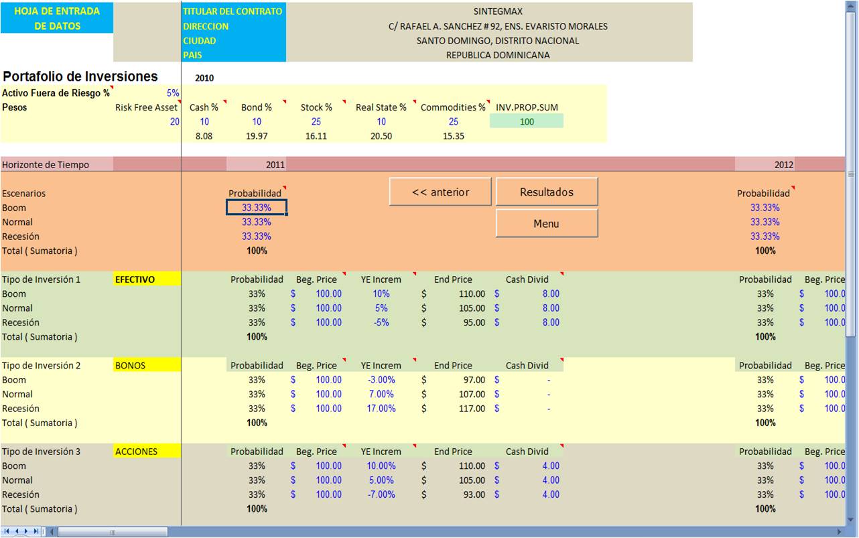The image size is (859, 538).
Task: Click the 20.50 value under Real State %
Action: (x=381, y=136)
